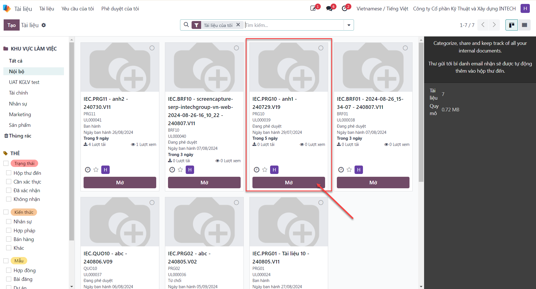536x289 pixels.
Task: Go to next page arrow
Action: tap(494, 25)
